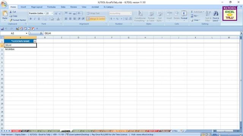The image size is (243, 136).
Task: Open Format as Table gallery
Action: (x=151, y=16)
